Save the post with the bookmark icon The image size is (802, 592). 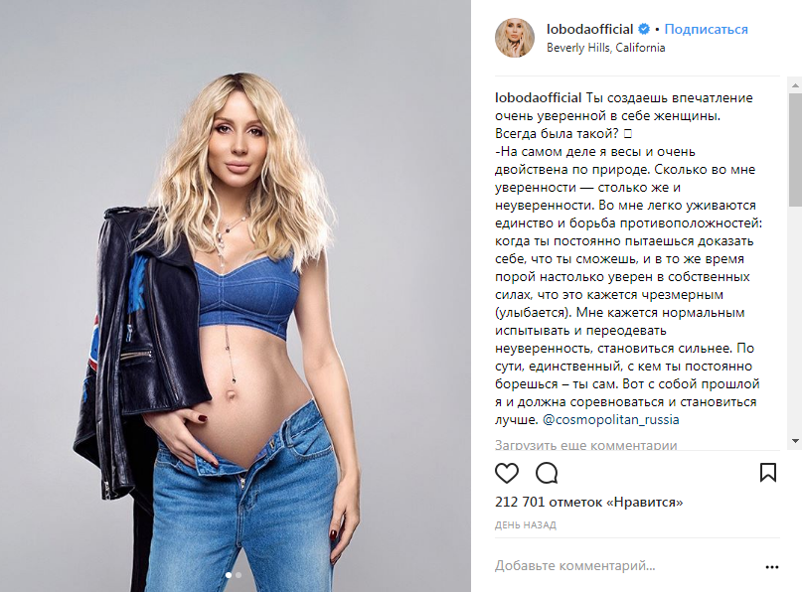768,473
